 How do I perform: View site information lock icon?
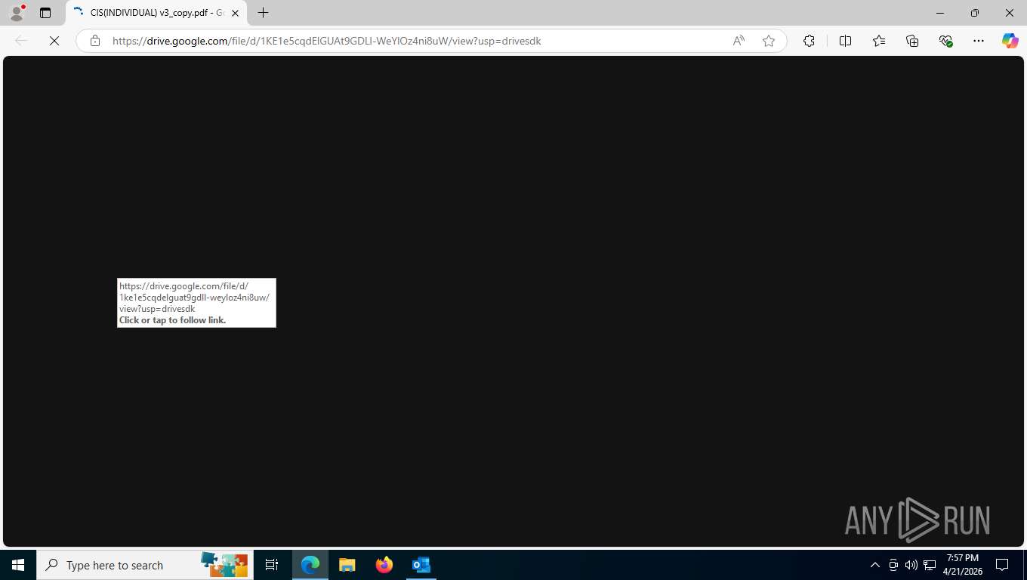point(95,41)
